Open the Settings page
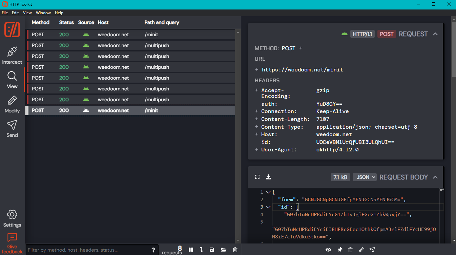 [12, 219]
